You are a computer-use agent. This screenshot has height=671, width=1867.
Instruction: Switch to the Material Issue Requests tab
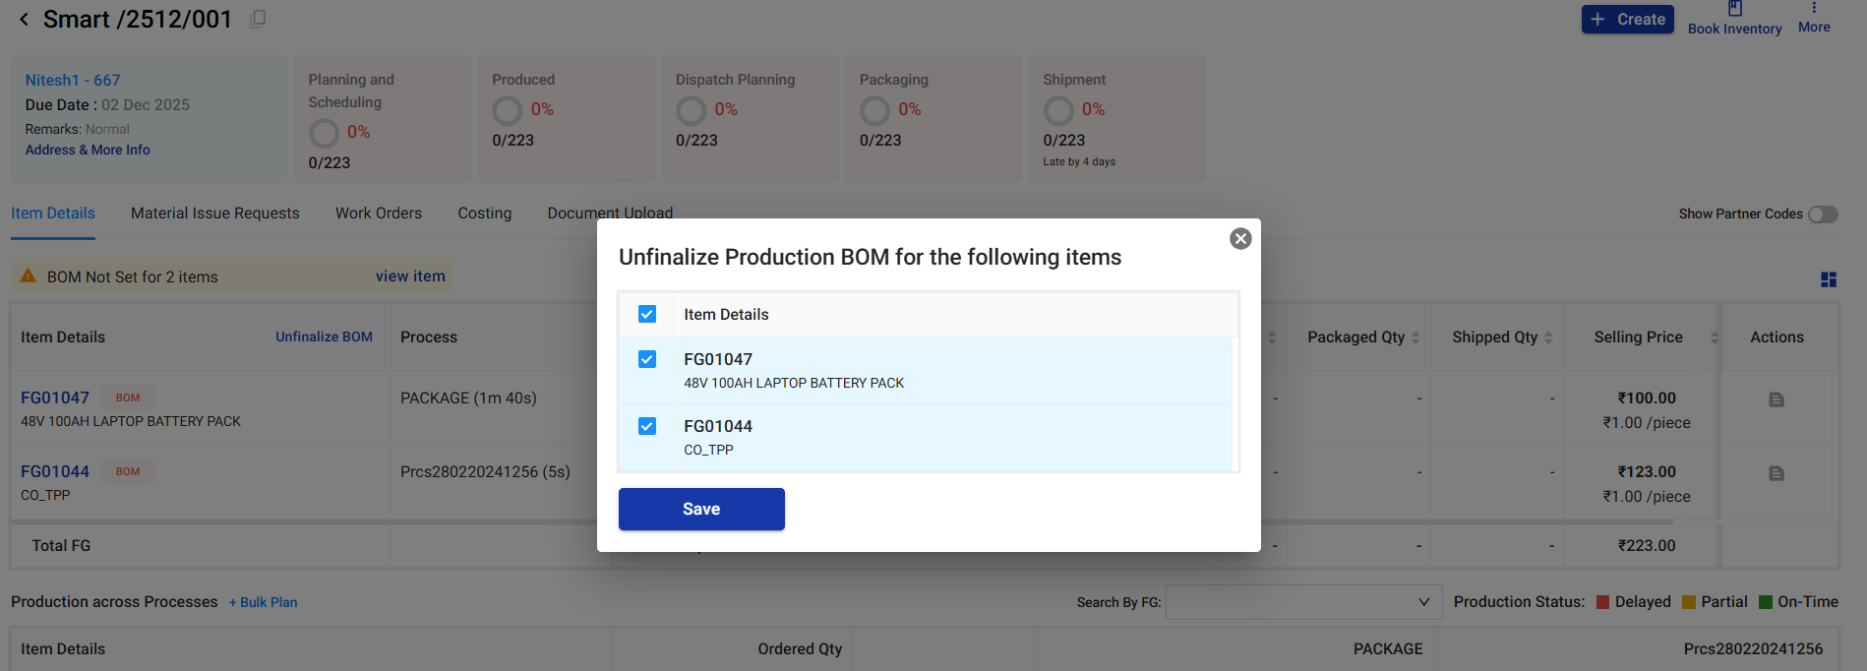[x=214, y=213]
